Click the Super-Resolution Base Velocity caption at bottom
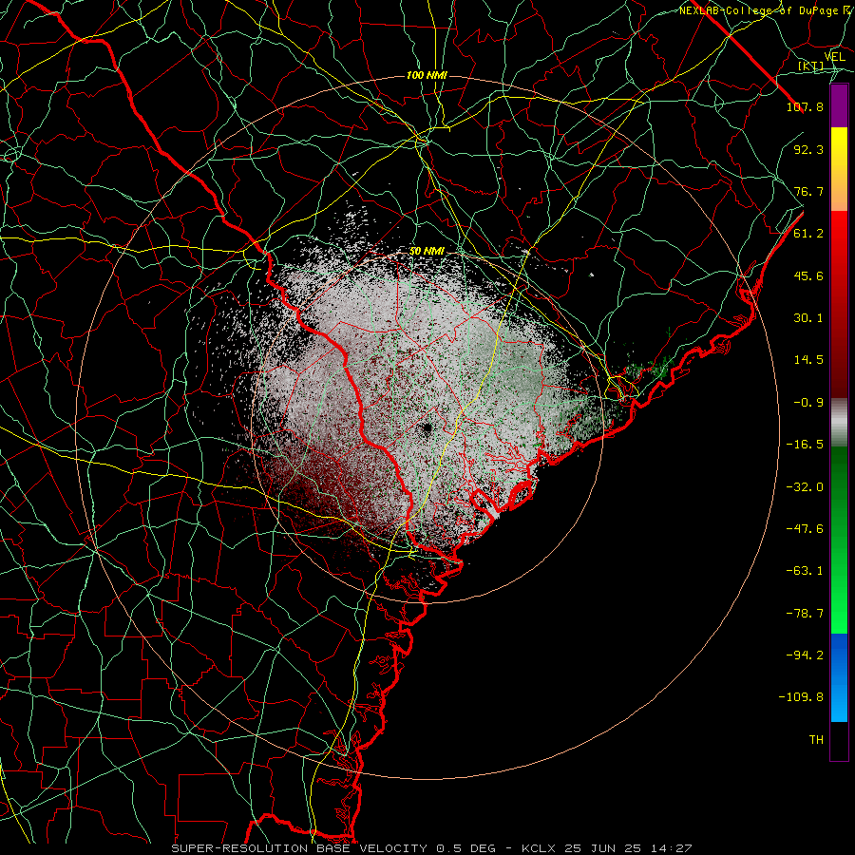 tap(432, 848)
